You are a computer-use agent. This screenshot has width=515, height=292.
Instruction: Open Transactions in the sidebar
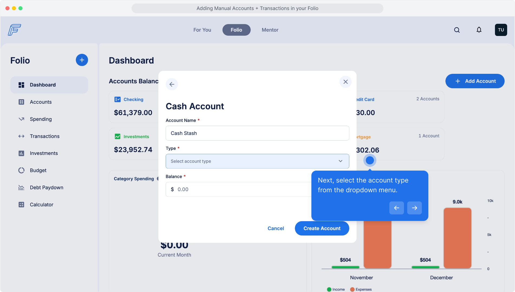44,136
